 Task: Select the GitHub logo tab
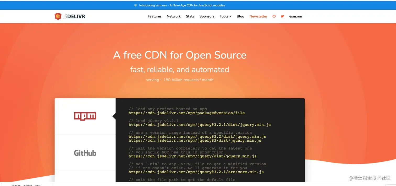pos(85,153)
